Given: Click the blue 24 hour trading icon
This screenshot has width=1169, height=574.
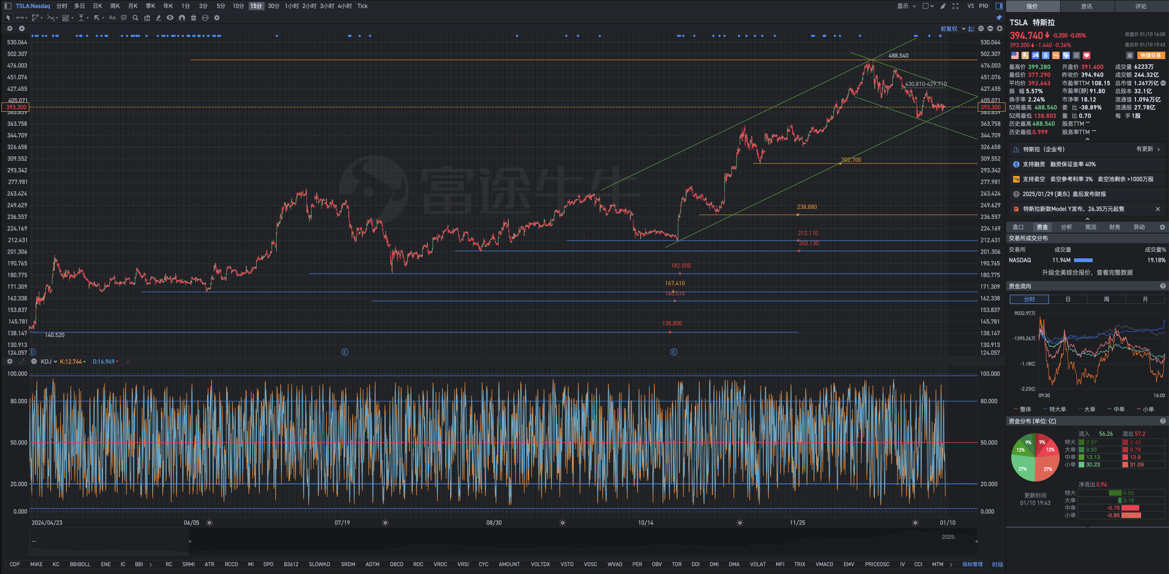Looking at the screenshot, I should [x=1035, y=55].
